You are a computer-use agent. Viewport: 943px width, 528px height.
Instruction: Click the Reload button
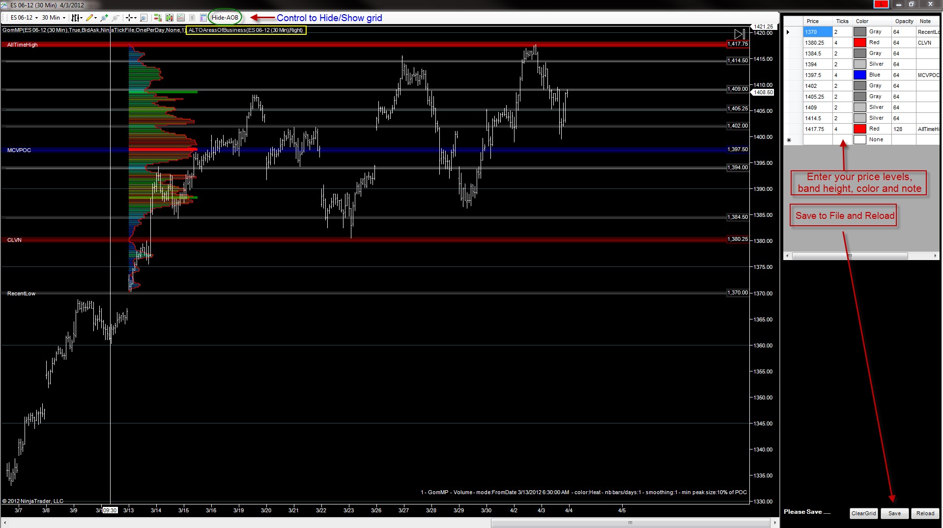tap(925, 513)
